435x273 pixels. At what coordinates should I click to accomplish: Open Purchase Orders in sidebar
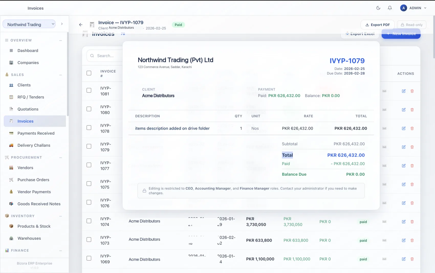coord(35,180)
